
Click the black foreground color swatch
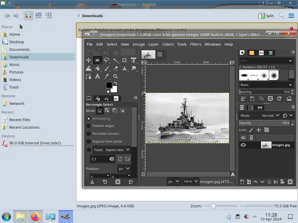pyautogui.click(x=109, y=85)
